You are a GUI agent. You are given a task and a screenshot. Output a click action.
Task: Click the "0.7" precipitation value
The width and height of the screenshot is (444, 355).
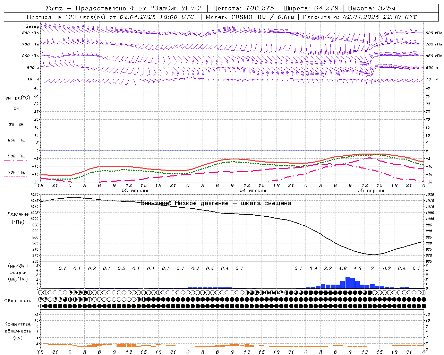(x=387, y=269)
